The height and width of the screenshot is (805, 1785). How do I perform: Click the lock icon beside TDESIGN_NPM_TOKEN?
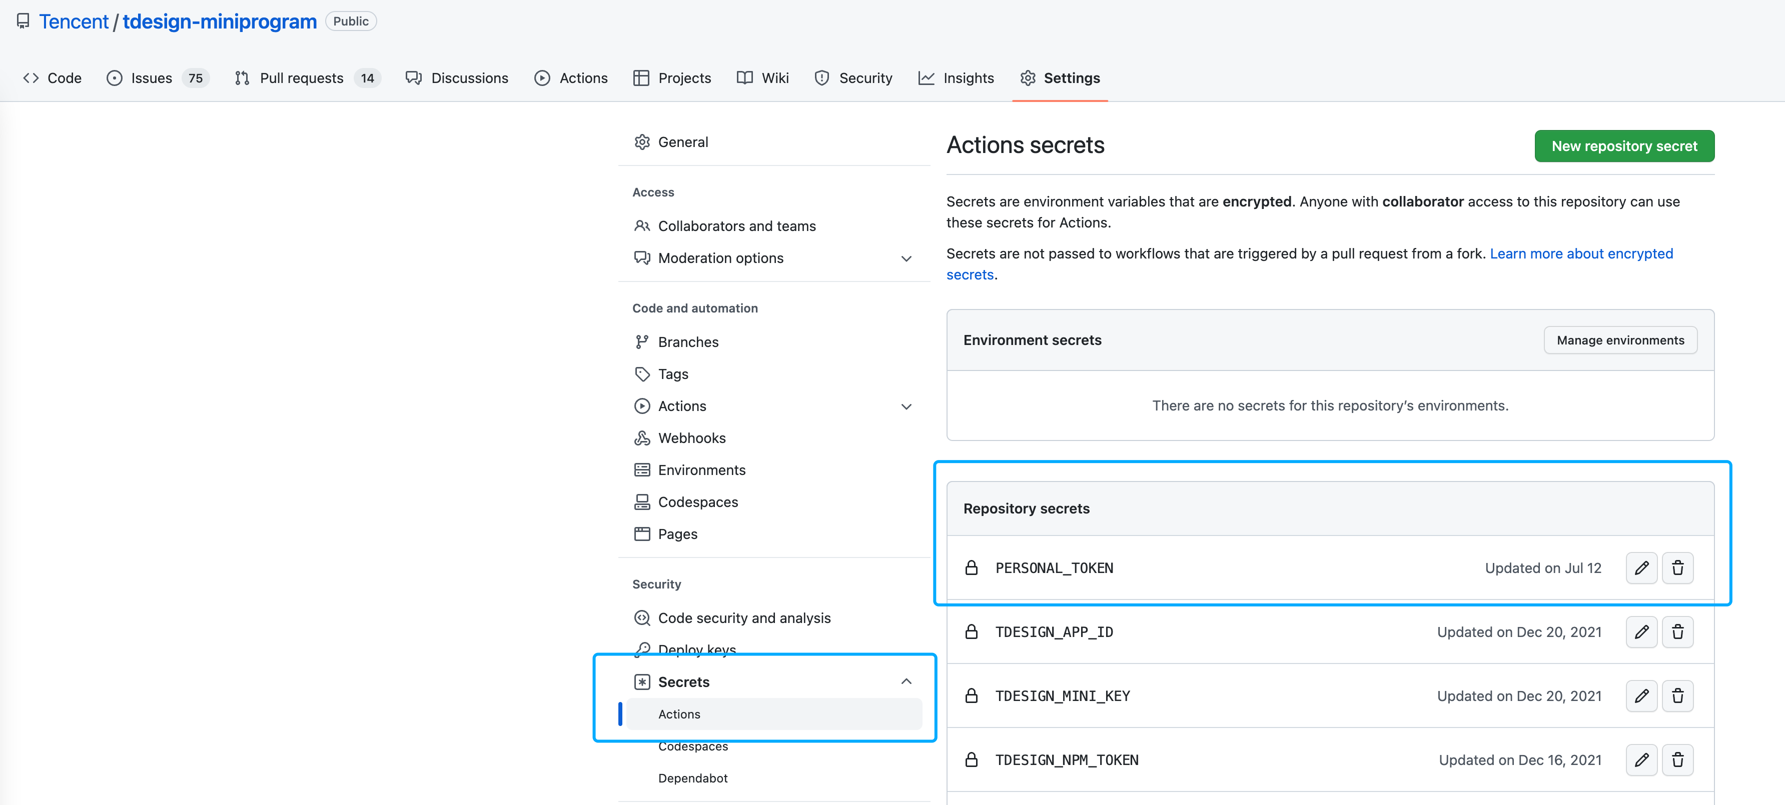tap(972, 760)
